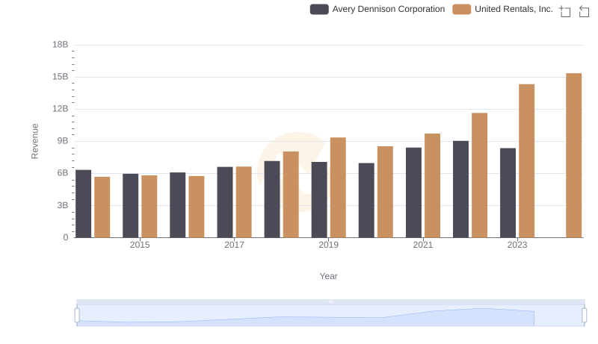Click the 2015 United Rentals bar

coord(149,207)
